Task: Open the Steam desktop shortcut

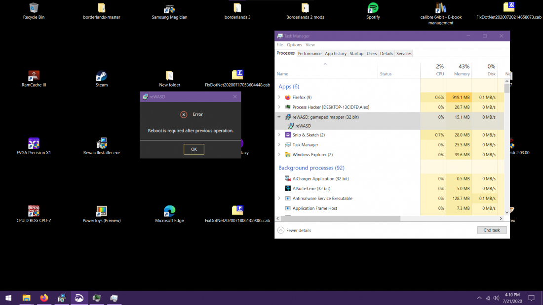Action: [x=102, y=76]
